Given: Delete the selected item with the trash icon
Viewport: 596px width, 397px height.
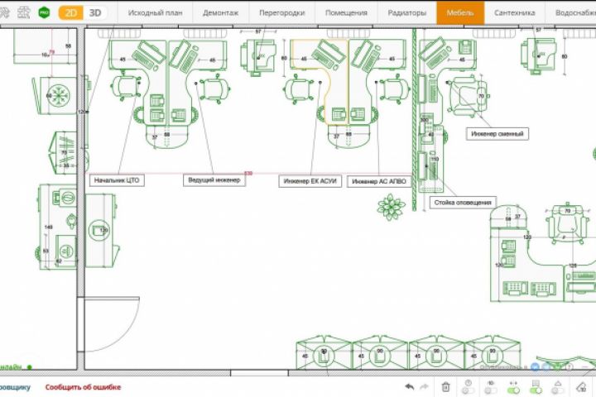Looking at the screenshot, I should tap(445, 387).
